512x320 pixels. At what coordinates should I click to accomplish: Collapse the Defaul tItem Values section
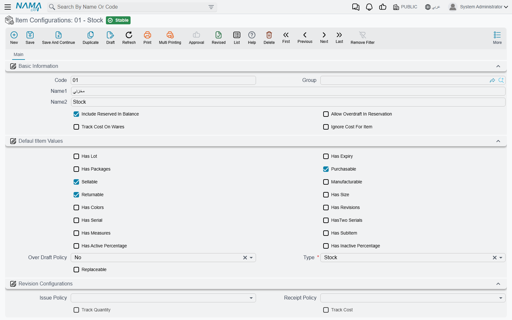pyautogui.click(x=498, y=141)
